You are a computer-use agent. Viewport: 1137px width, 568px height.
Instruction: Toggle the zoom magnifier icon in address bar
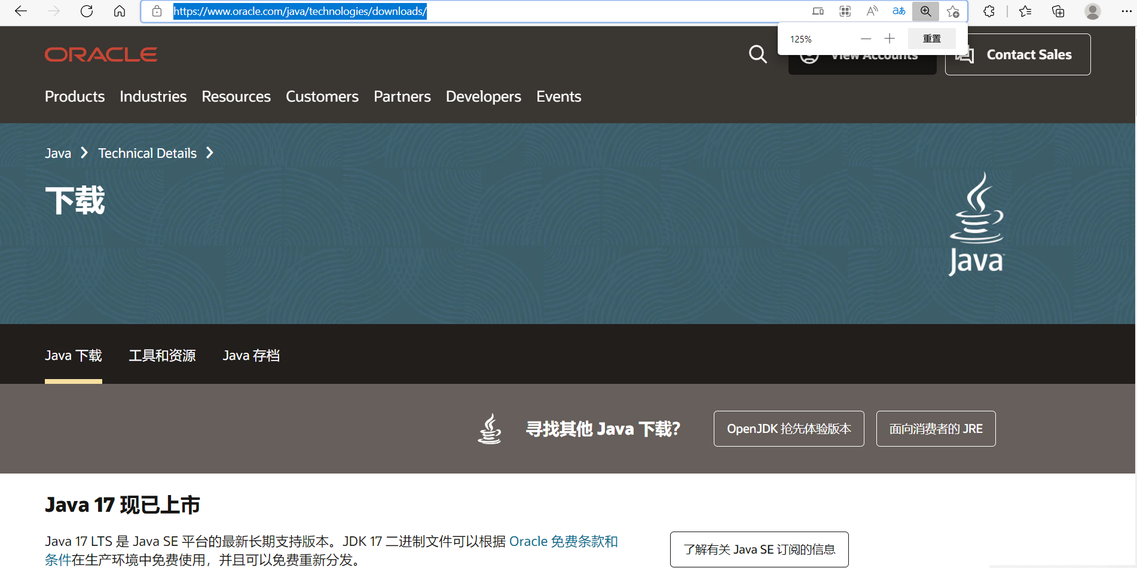(925, 11)
